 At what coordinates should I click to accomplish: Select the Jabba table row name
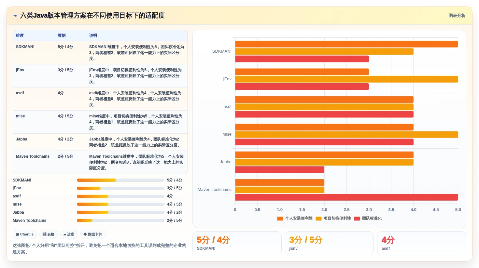click(21, 139)
